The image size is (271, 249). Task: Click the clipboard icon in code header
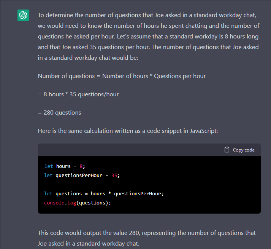click(227, 150)
